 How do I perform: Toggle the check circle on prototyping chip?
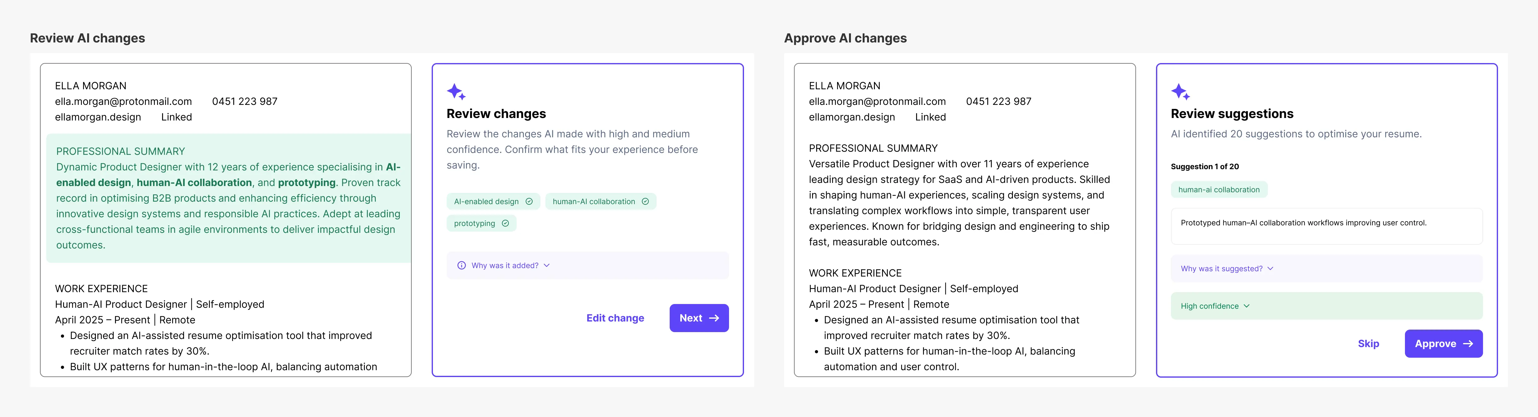click(505, 223)
